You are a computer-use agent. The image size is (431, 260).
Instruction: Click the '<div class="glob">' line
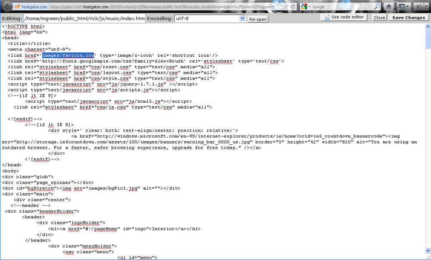[x=28, y=177]
